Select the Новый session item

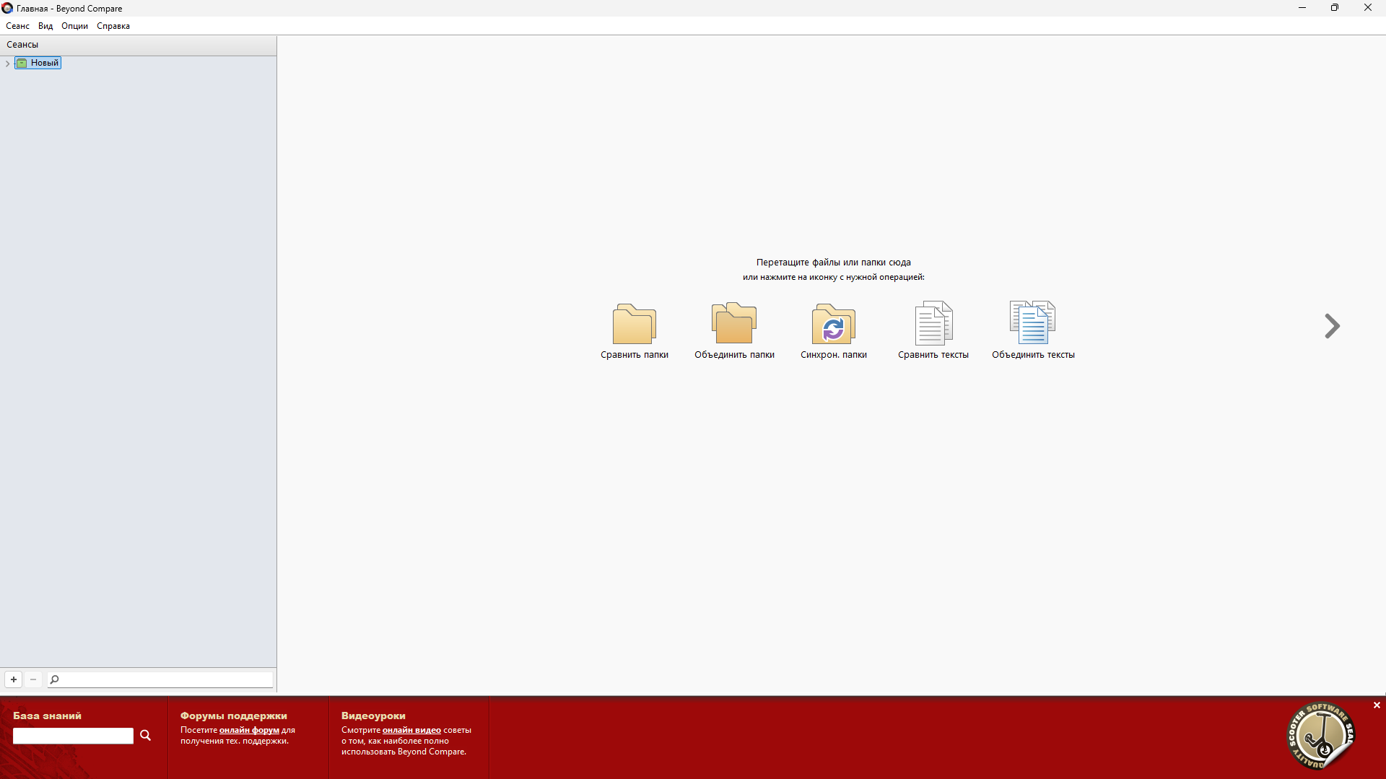click(x=44, y=63)
